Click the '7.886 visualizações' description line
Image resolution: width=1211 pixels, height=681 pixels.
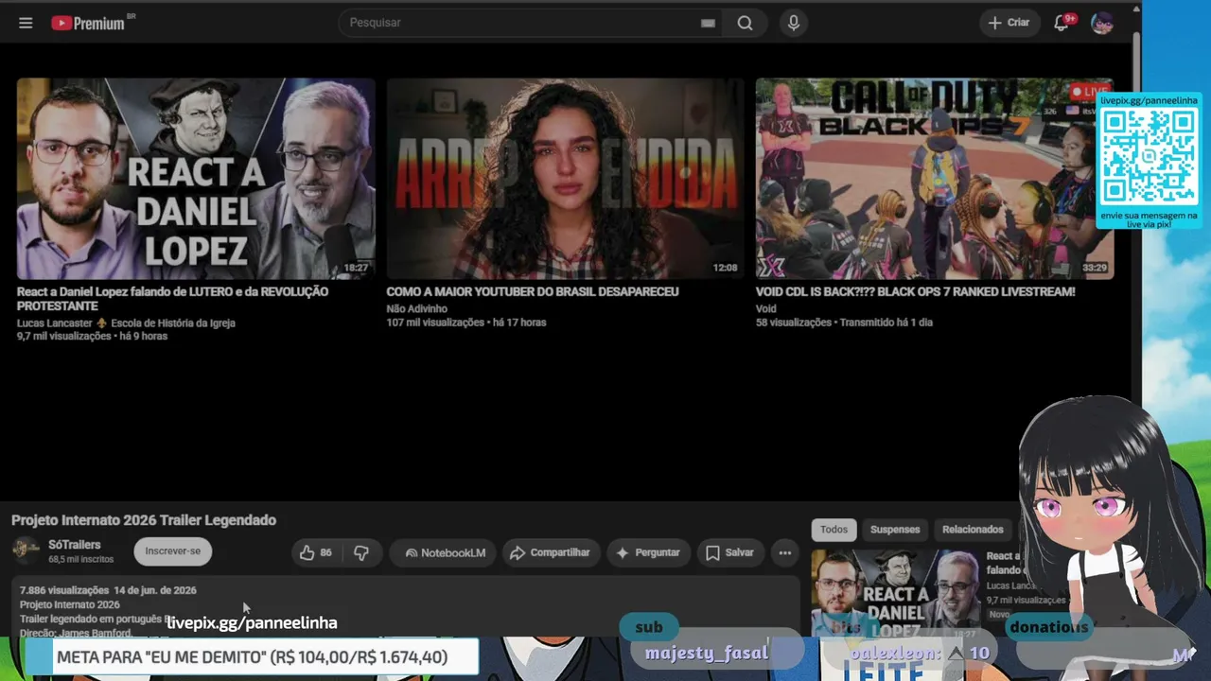click(108, 590)
